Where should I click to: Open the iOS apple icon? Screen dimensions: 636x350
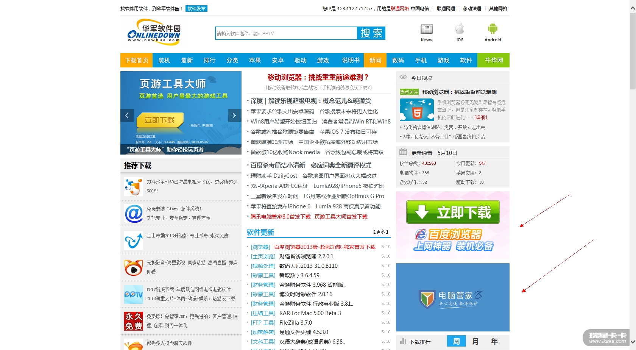pyautogui.click(x=460, y=29)
